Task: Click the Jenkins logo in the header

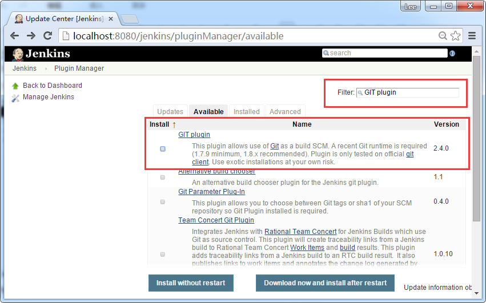Action: pyautogui.click(x=41, y=54)
